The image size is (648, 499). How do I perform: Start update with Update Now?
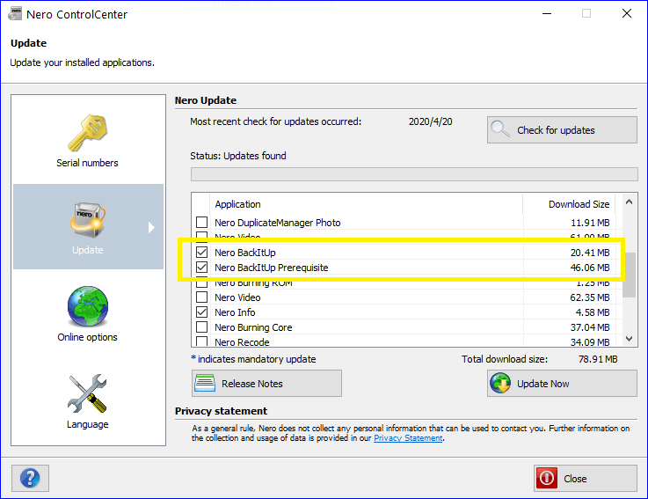pyautogui.click(x=562, y=384)
